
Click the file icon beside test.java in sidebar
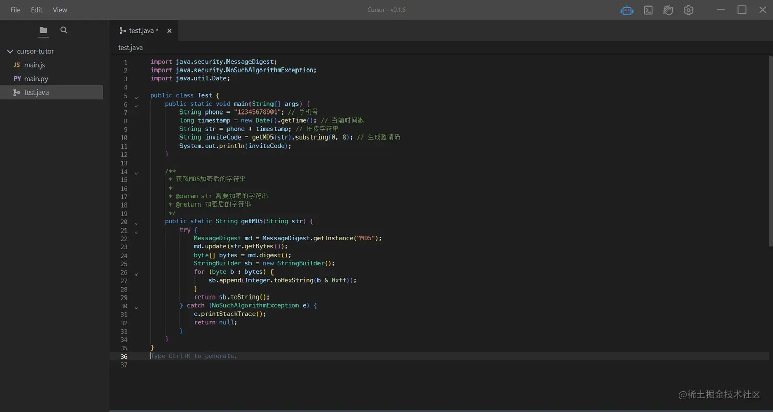coord(17,93)
